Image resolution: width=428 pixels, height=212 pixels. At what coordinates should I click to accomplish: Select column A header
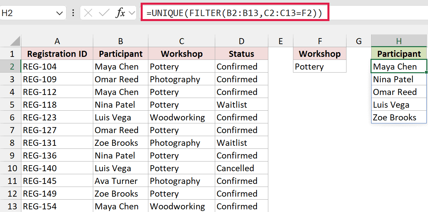[57, 41]
